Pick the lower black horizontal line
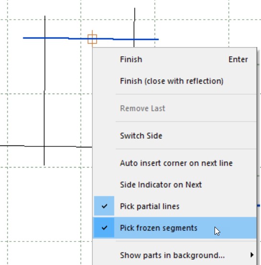Viewport: 261px width, 265px height. (x=46, y=146)
